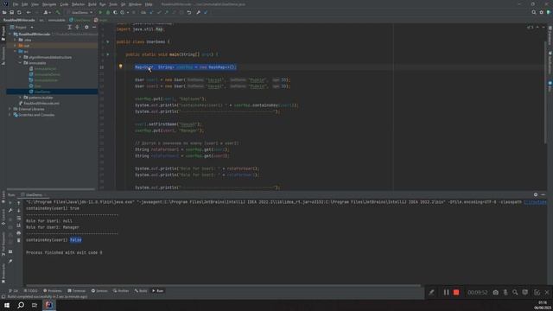Expand External Libraries node
This screenshot has height=311, width=553.
[x=10, y=109]
